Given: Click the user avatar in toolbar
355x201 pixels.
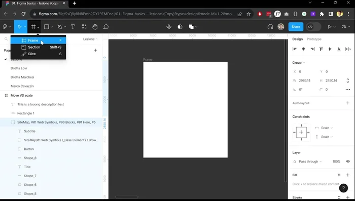Looking at the screenshot, I should point(281,27).
